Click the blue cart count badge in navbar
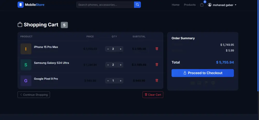The height and width of the screenshot is (120, 259). point(205,2)
